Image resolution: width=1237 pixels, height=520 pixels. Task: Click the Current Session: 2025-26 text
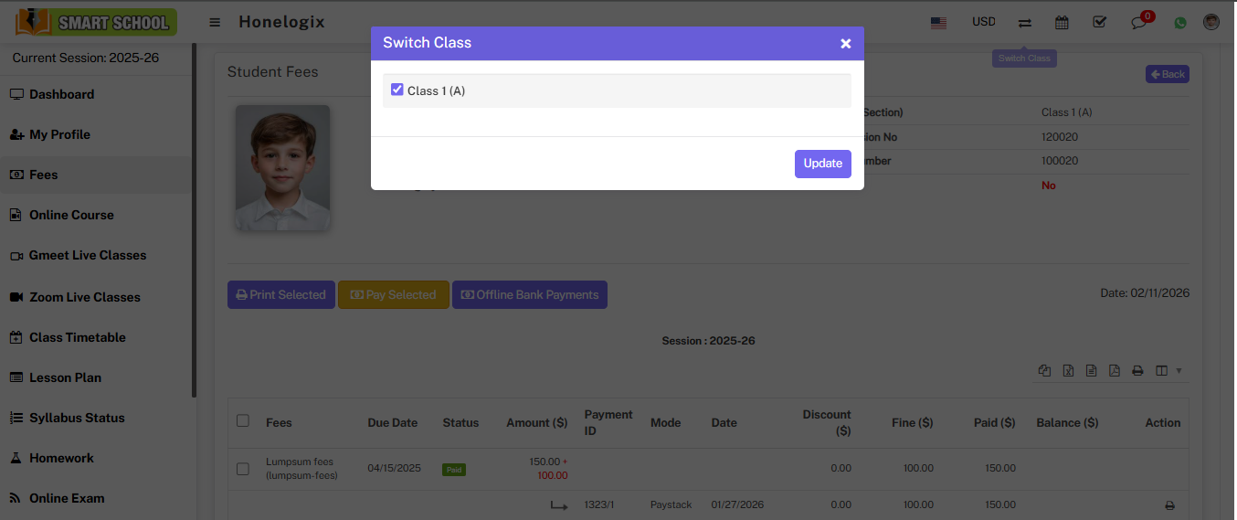(x=86, y=58)
